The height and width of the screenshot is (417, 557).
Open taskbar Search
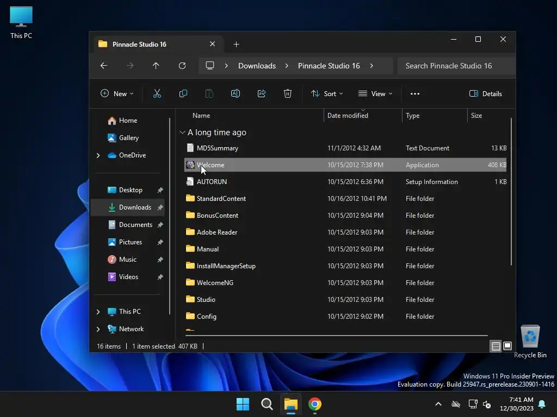point(267,404)
